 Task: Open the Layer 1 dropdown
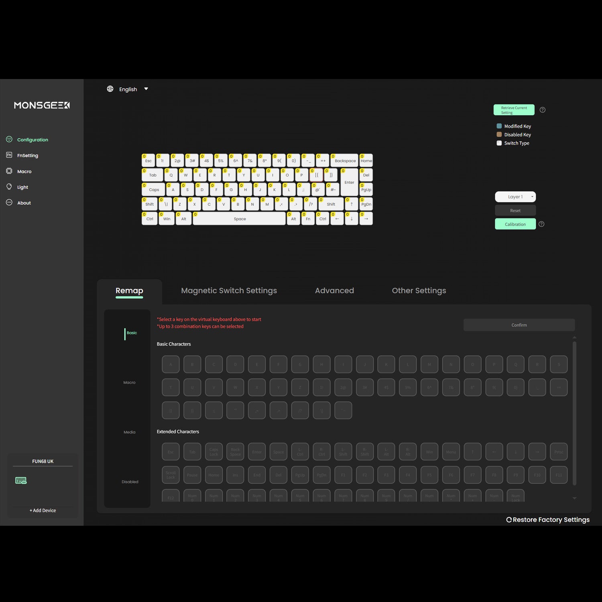pyautogui.click(x=515, y=197)
